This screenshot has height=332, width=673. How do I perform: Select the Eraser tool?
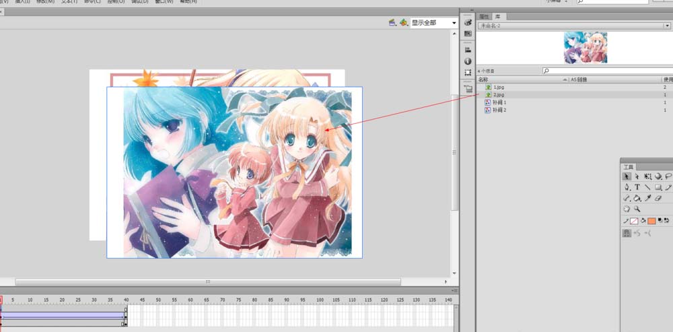(x=659, y=198)
